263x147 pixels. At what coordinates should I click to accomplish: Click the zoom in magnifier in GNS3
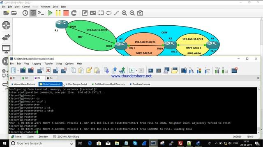point(124,13)
